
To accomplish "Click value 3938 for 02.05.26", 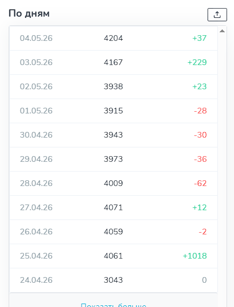I will pyautogui.click(x=113, y=86).
